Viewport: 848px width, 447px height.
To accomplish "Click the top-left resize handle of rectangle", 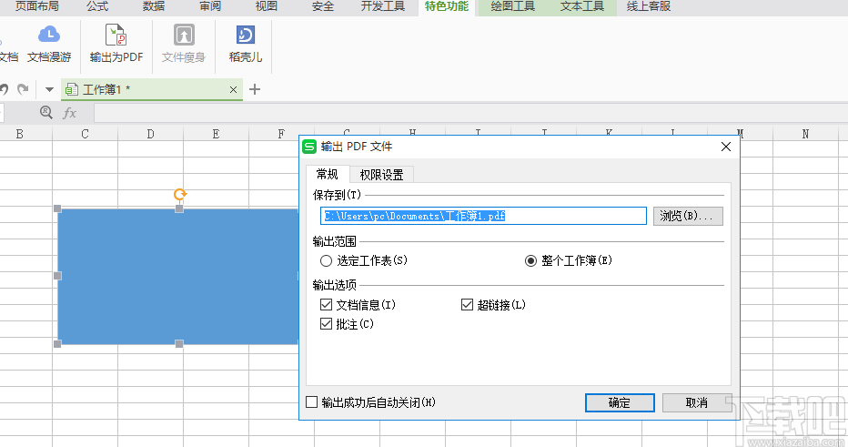I will pyautogui.click(x=57, y=208).
